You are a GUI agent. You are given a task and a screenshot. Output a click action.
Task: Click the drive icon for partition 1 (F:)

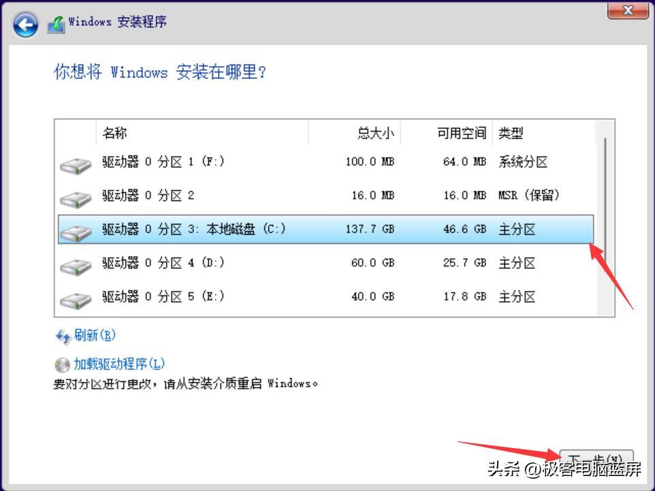pyautogui.click(x=76, y=165)
